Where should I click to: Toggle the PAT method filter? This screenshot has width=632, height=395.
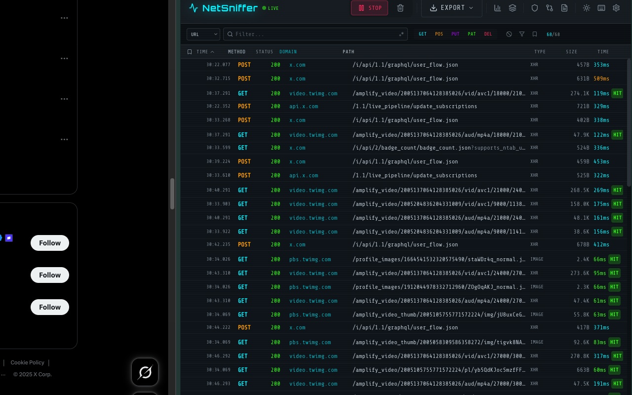[472, 34]
